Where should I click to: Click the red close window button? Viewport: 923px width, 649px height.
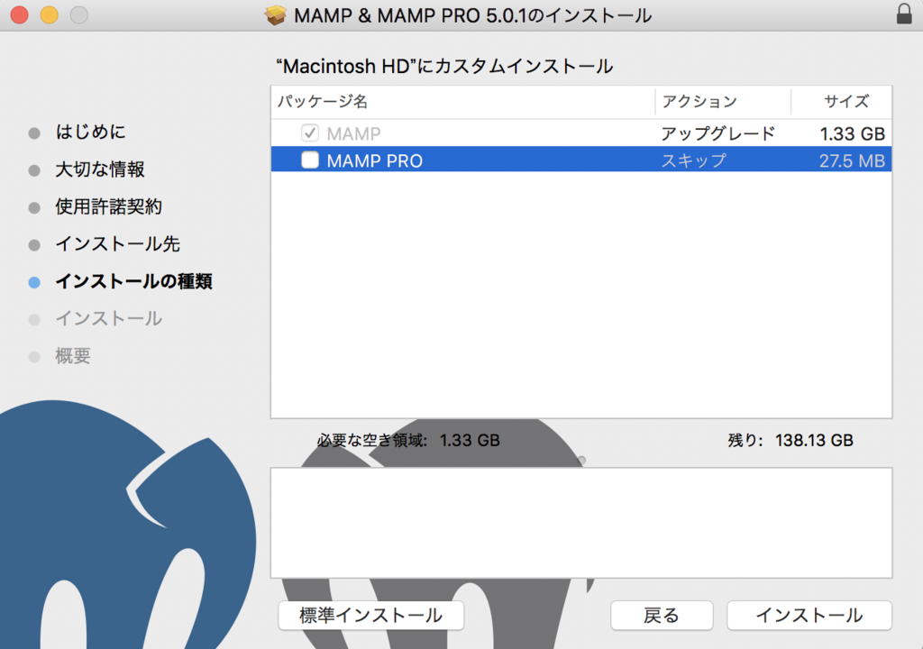pyautogui.click(x=20, y=14)
